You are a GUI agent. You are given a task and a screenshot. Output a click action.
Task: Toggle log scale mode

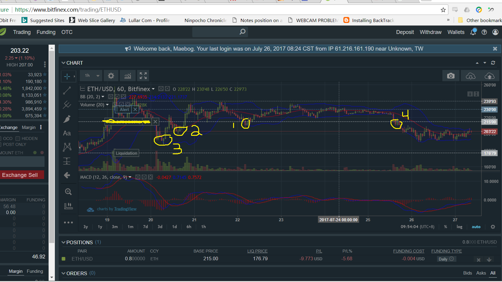pos(459,227)
